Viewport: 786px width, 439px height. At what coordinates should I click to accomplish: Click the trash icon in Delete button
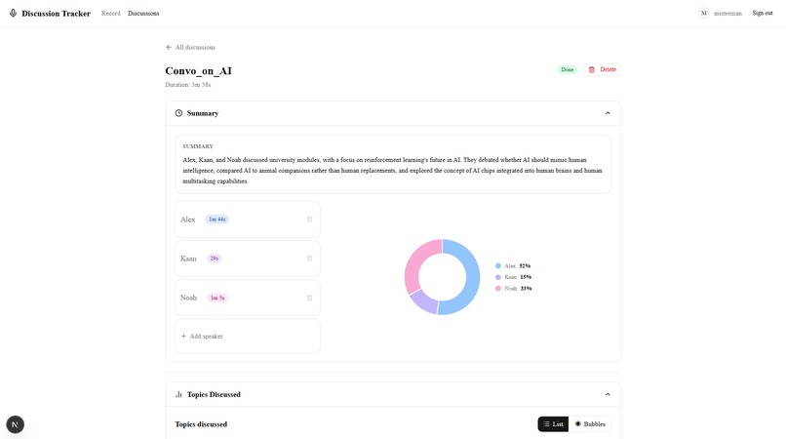click(592, 69)
